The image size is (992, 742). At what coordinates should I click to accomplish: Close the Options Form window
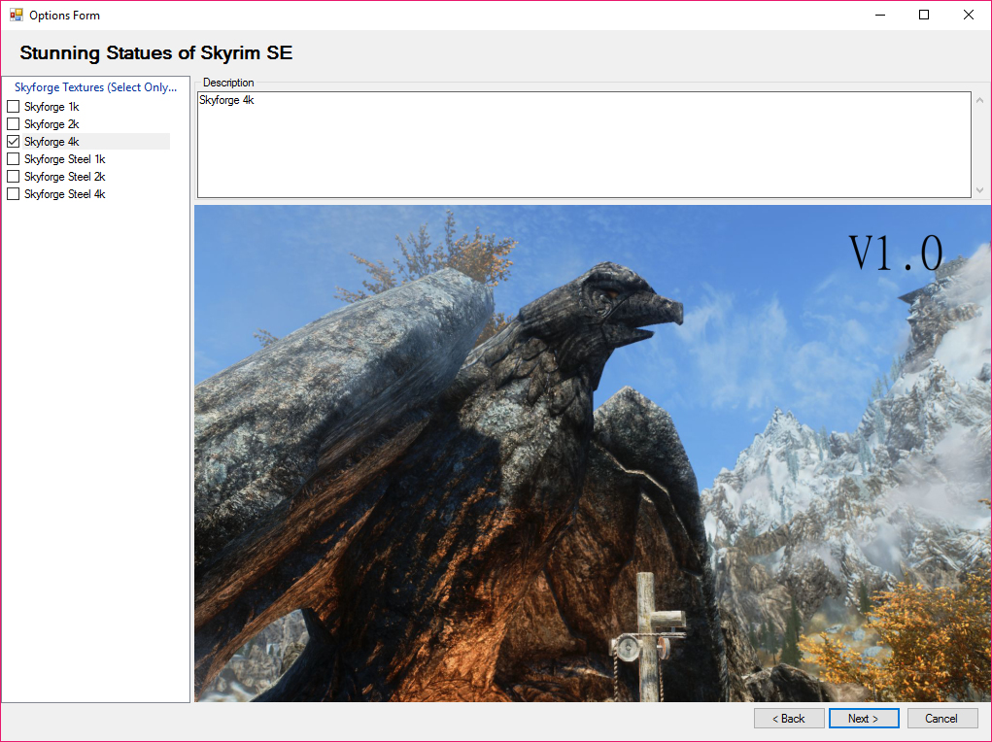pos(968,15)
